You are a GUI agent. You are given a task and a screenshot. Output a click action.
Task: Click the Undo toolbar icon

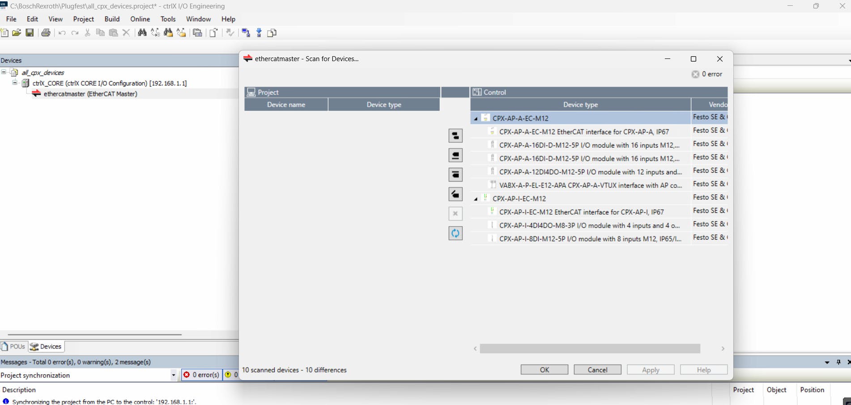tap(62, 33)
